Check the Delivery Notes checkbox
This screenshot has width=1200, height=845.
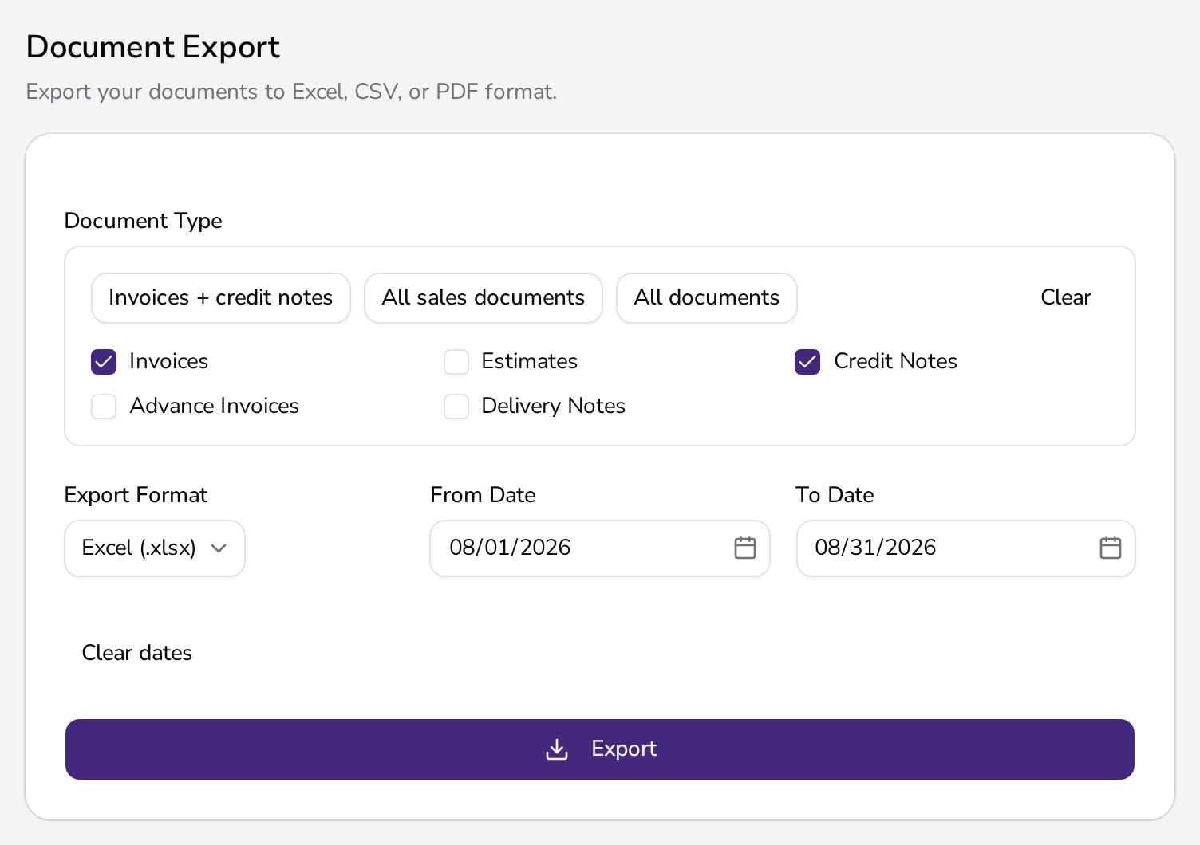(x=456, y=407)
